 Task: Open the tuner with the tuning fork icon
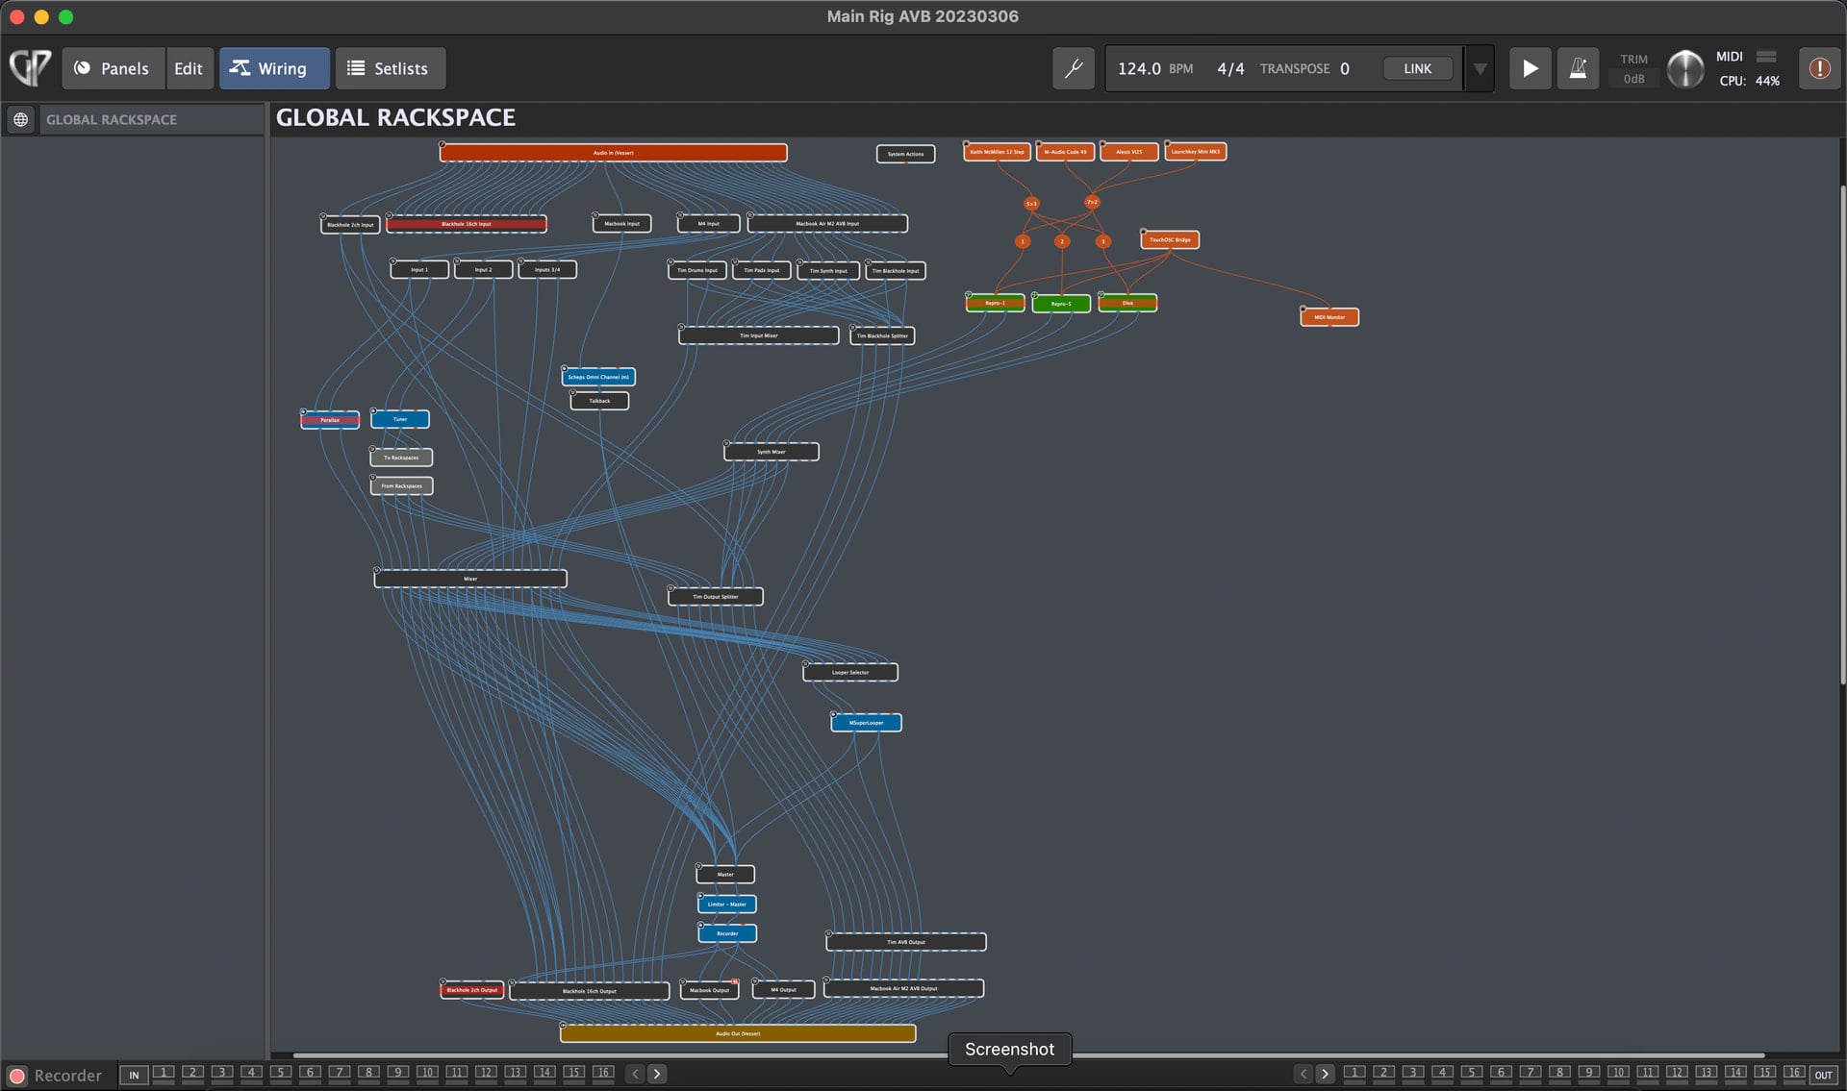1073,68
